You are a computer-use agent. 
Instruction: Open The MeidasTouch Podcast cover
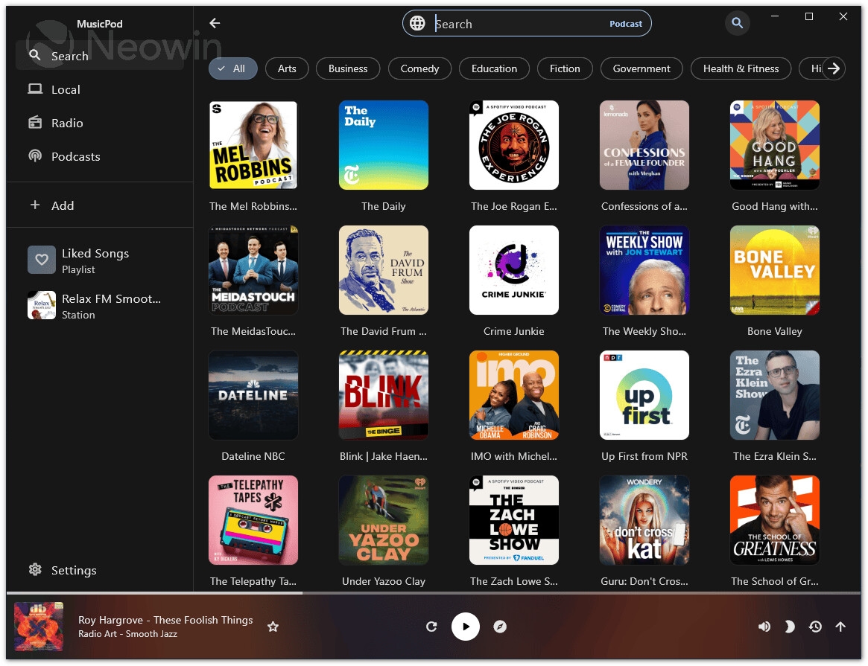coord(253,269)
